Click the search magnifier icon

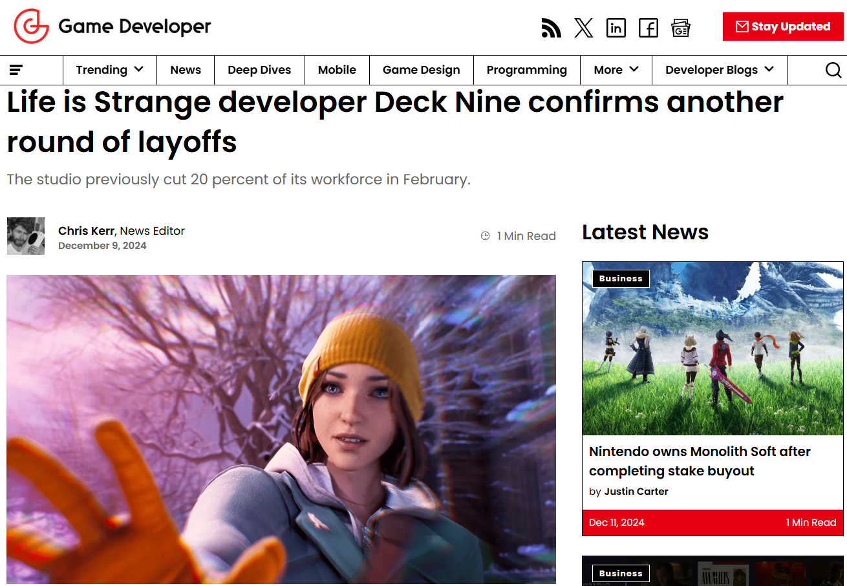click(x=833, y=70)
